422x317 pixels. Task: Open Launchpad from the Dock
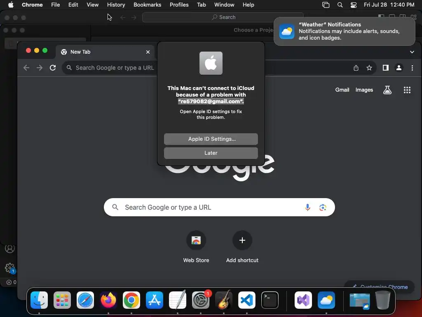tap(62, 300)
